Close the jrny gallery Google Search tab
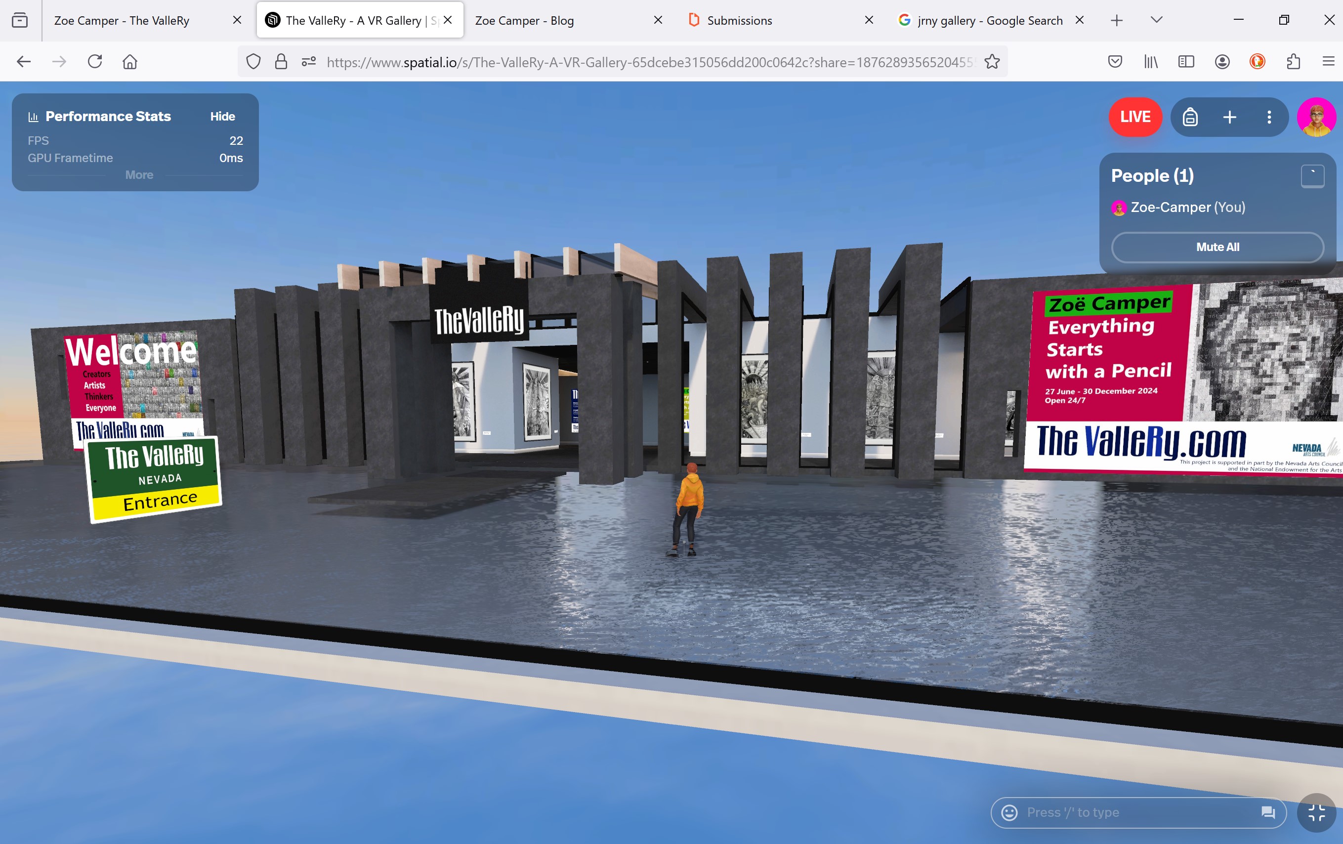This screenshot has height=844, width=1343. [1079, 21]
